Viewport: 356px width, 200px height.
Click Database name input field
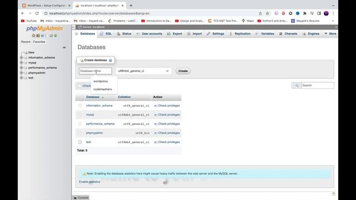(95, 71)
